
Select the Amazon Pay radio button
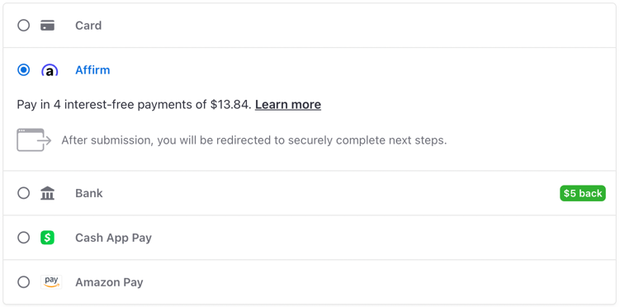point(23,282)
